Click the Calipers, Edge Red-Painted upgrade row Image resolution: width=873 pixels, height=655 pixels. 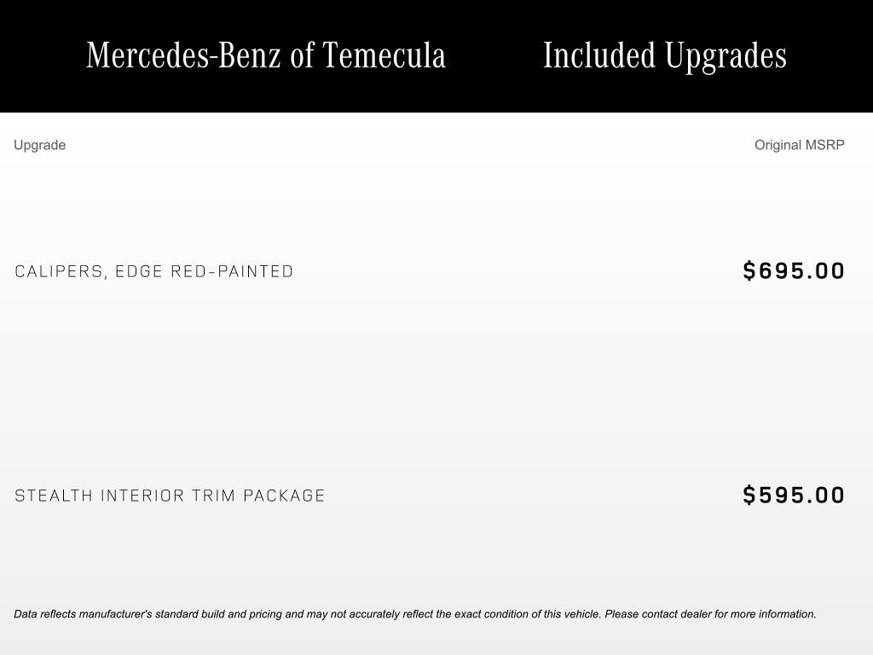(154, 271)
